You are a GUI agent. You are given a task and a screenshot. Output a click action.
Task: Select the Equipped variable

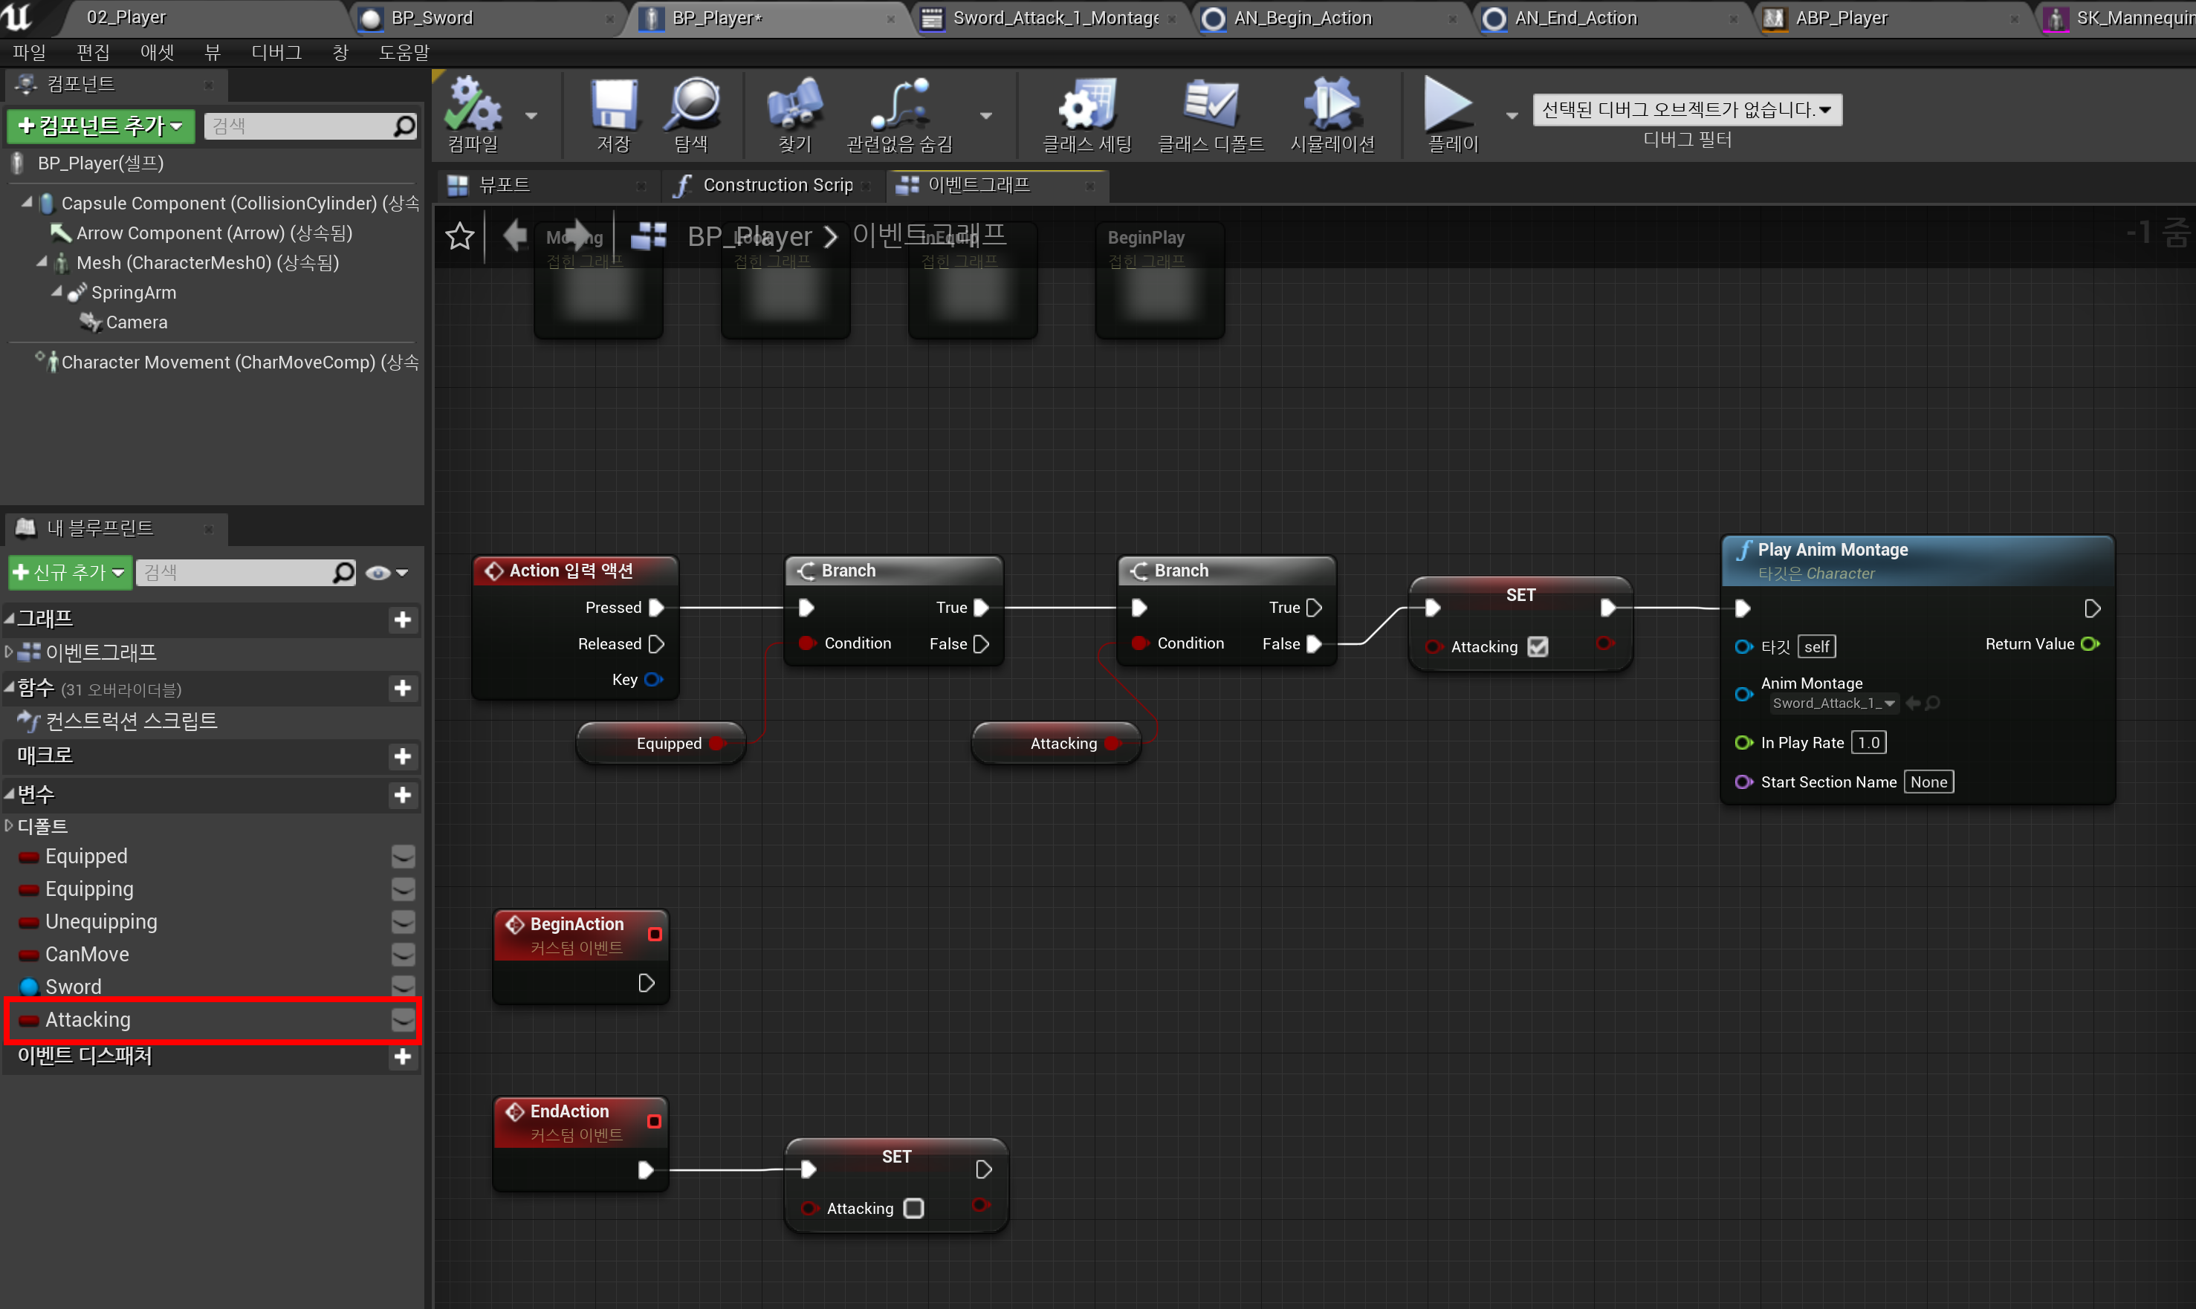pyautogui.click(x=85, y=857)
